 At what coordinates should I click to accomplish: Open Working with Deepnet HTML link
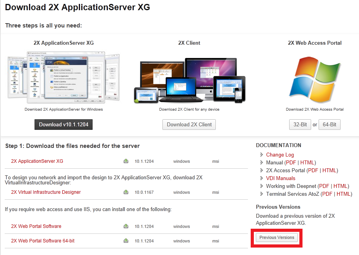point(340,186)
